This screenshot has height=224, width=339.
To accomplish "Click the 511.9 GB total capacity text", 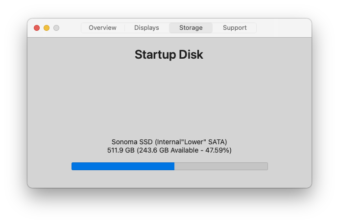I will pos(121,150).
